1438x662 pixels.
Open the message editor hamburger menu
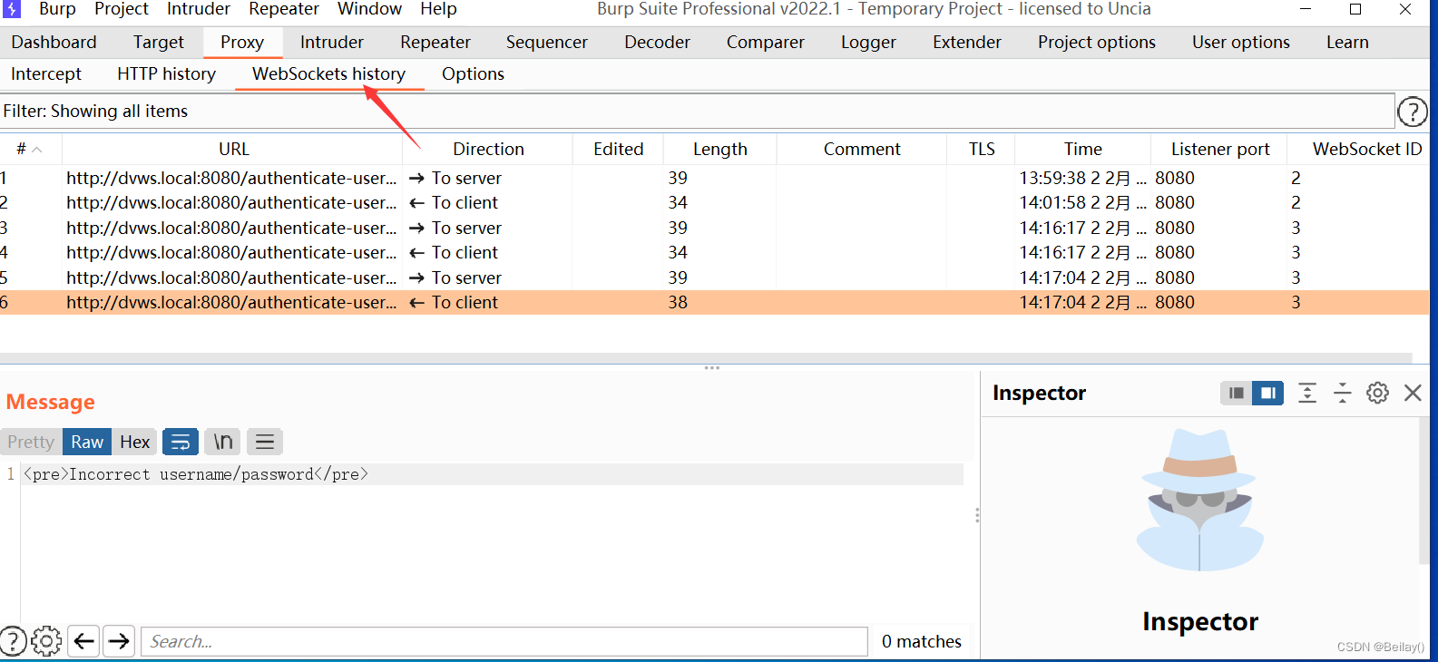pyautogui.click(x=265, y=442)
